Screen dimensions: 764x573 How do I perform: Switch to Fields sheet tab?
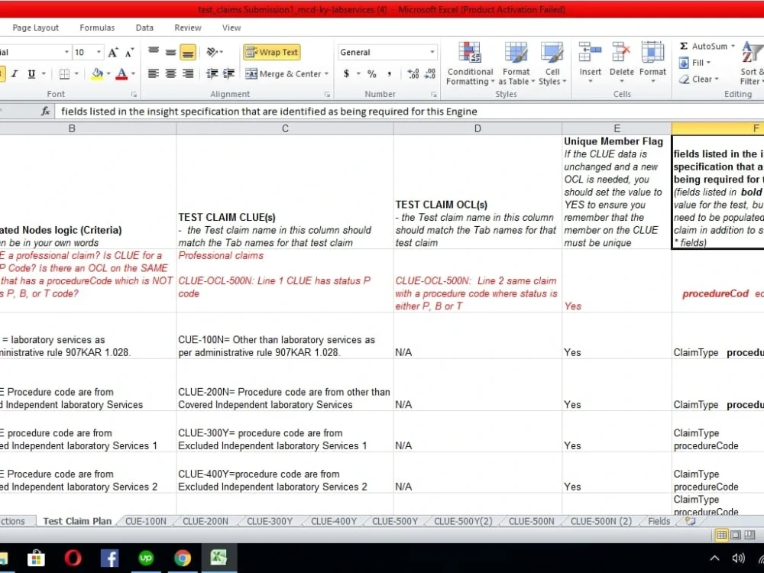[x=659, y=521]
